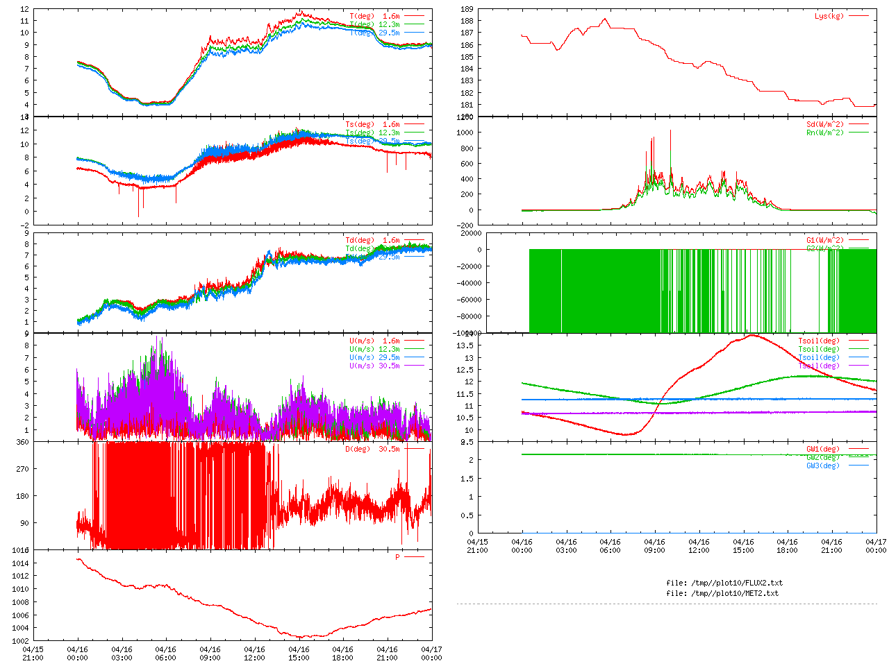This screenshot has width=889, height=666.
Task: Click the red Tsoil(deg) legend entry
Action: (819, 341)
